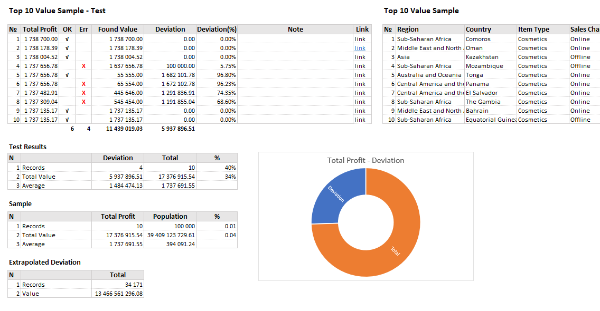Screen dimensions: 600x311
Task: Select the extrapolated value '13 466 561 296.08'
Action: pyautogui.click(x=117, y=294)
